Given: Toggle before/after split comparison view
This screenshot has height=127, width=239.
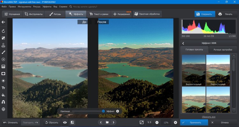Looking at the screenshot, I should [x=72, y=123].
